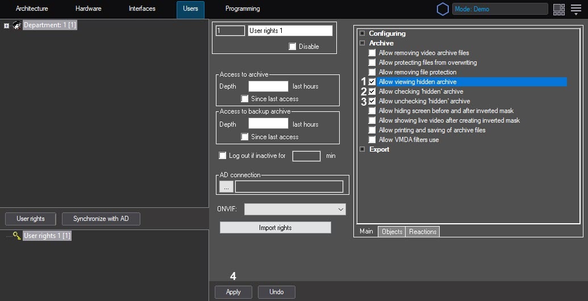Expand the Export section

[362, 149]
